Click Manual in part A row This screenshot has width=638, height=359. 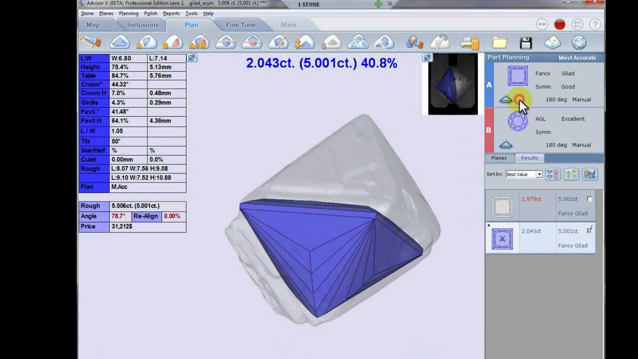click(x=581, y=100)
